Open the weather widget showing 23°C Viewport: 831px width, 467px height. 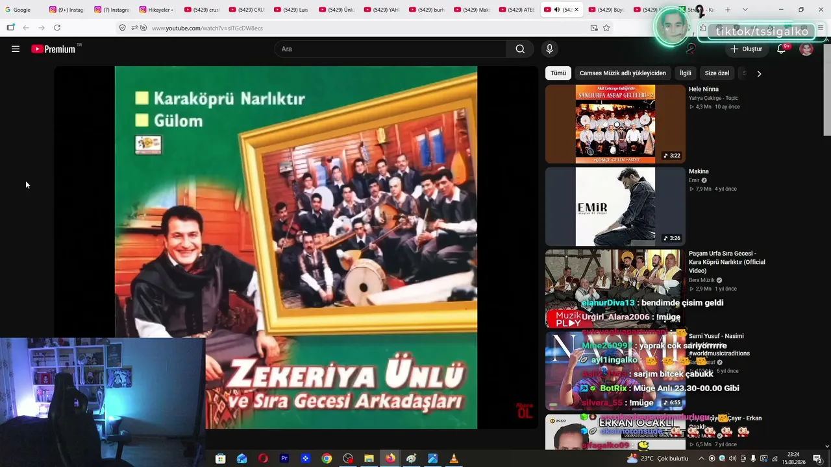click(657, 459)
